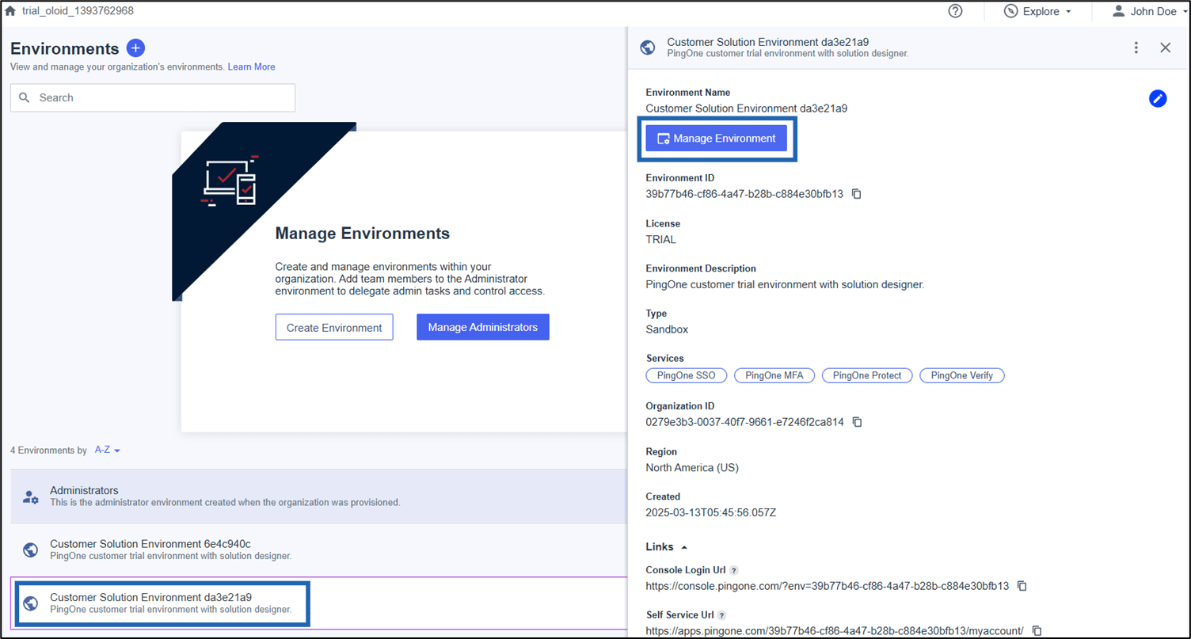The width and height of the screenshot is (1191, 639).
Task: Select the PingOne Verify service chip
Action: tap(962, 375)
